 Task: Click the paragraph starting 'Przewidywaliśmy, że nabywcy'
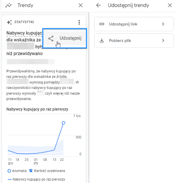click(43, 85)
